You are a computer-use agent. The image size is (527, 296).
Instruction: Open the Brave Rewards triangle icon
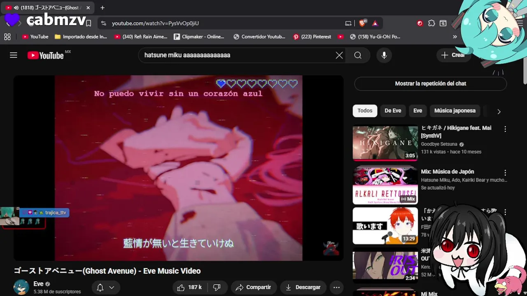coord(375,23)
